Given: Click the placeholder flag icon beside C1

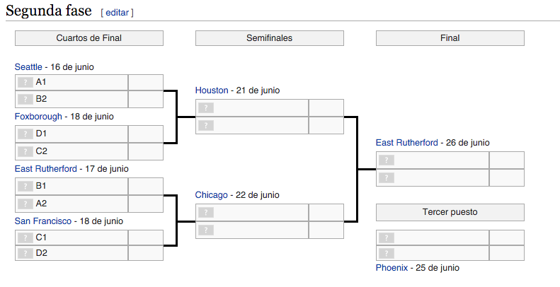Looking at the screenshot, I should pos(25,238).
